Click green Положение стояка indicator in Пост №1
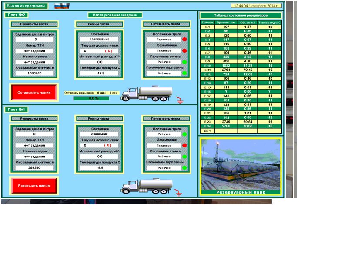This screenshot has width=348, height=261. point(184,157)
